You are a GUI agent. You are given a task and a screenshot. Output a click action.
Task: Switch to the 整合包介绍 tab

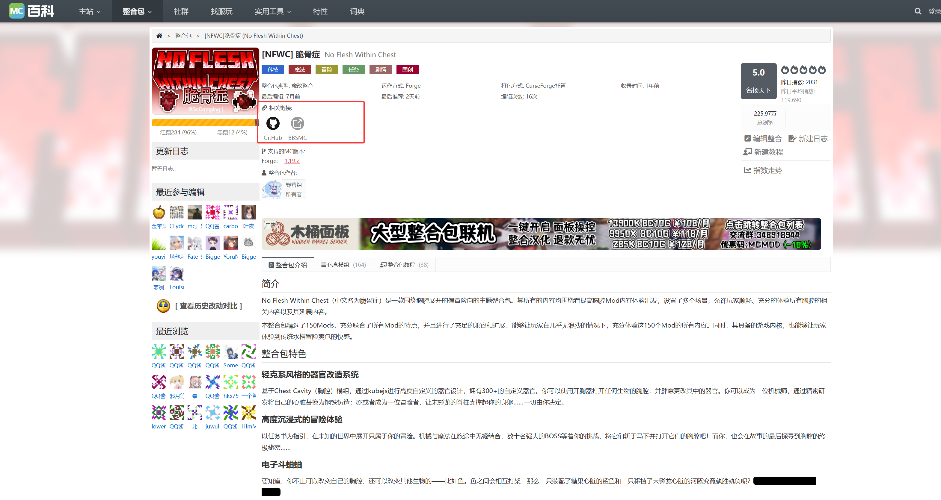288,265
